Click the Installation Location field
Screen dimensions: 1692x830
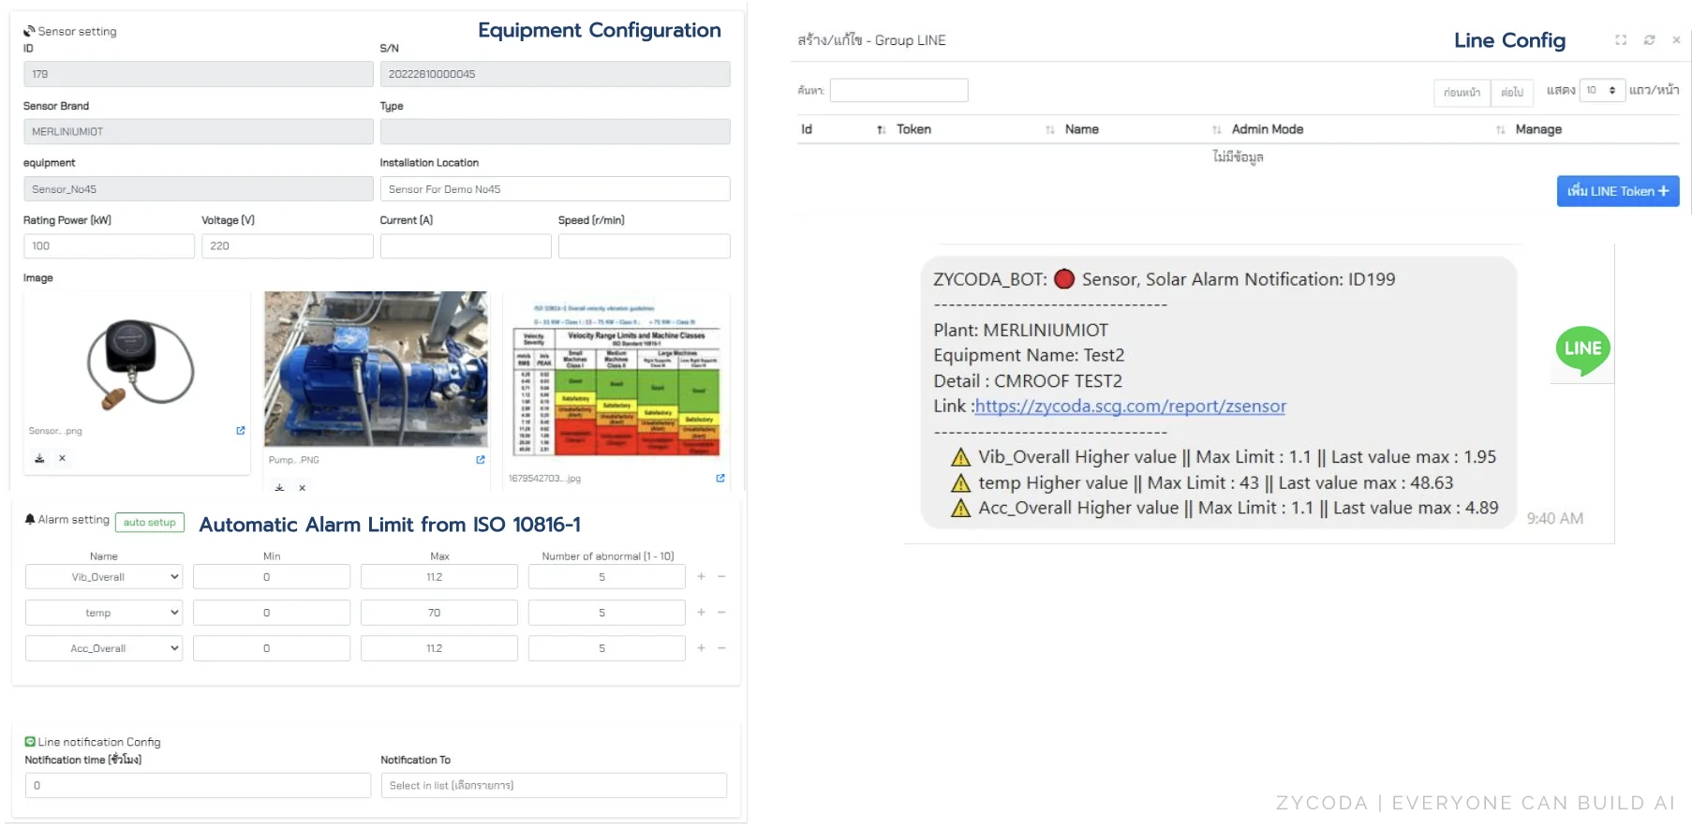pos(555,189)
